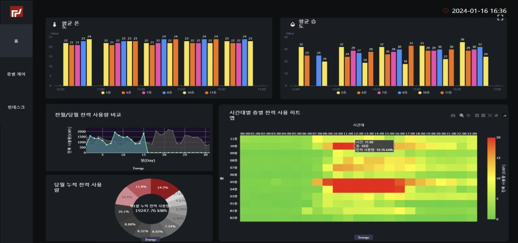
Task: Toggle 7층 series in humidity chart legend
Action: tap(382, 93)
